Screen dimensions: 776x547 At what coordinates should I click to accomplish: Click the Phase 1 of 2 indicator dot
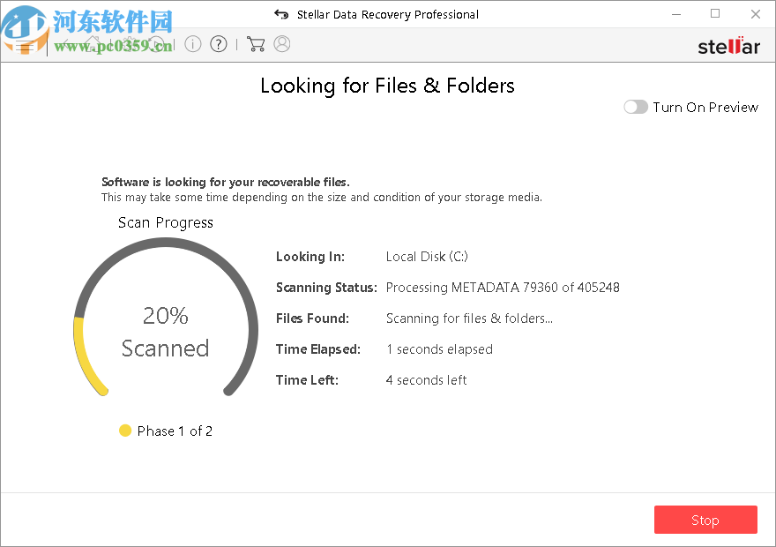tap(124, 431)
